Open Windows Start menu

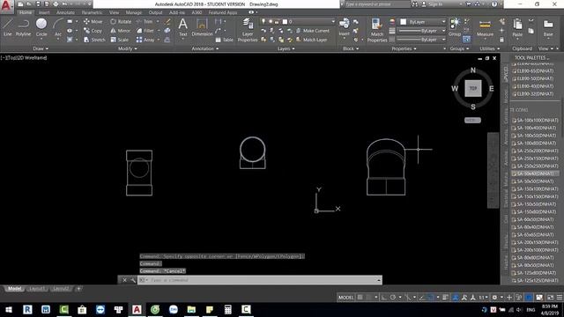8,309
